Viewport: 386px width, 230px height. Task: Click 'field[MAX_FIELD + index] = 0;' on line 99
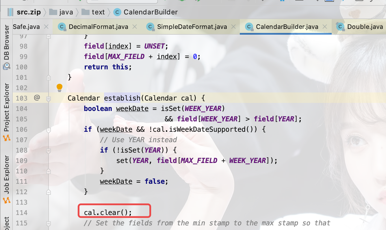pyautogui.click(x=142, y=57)
